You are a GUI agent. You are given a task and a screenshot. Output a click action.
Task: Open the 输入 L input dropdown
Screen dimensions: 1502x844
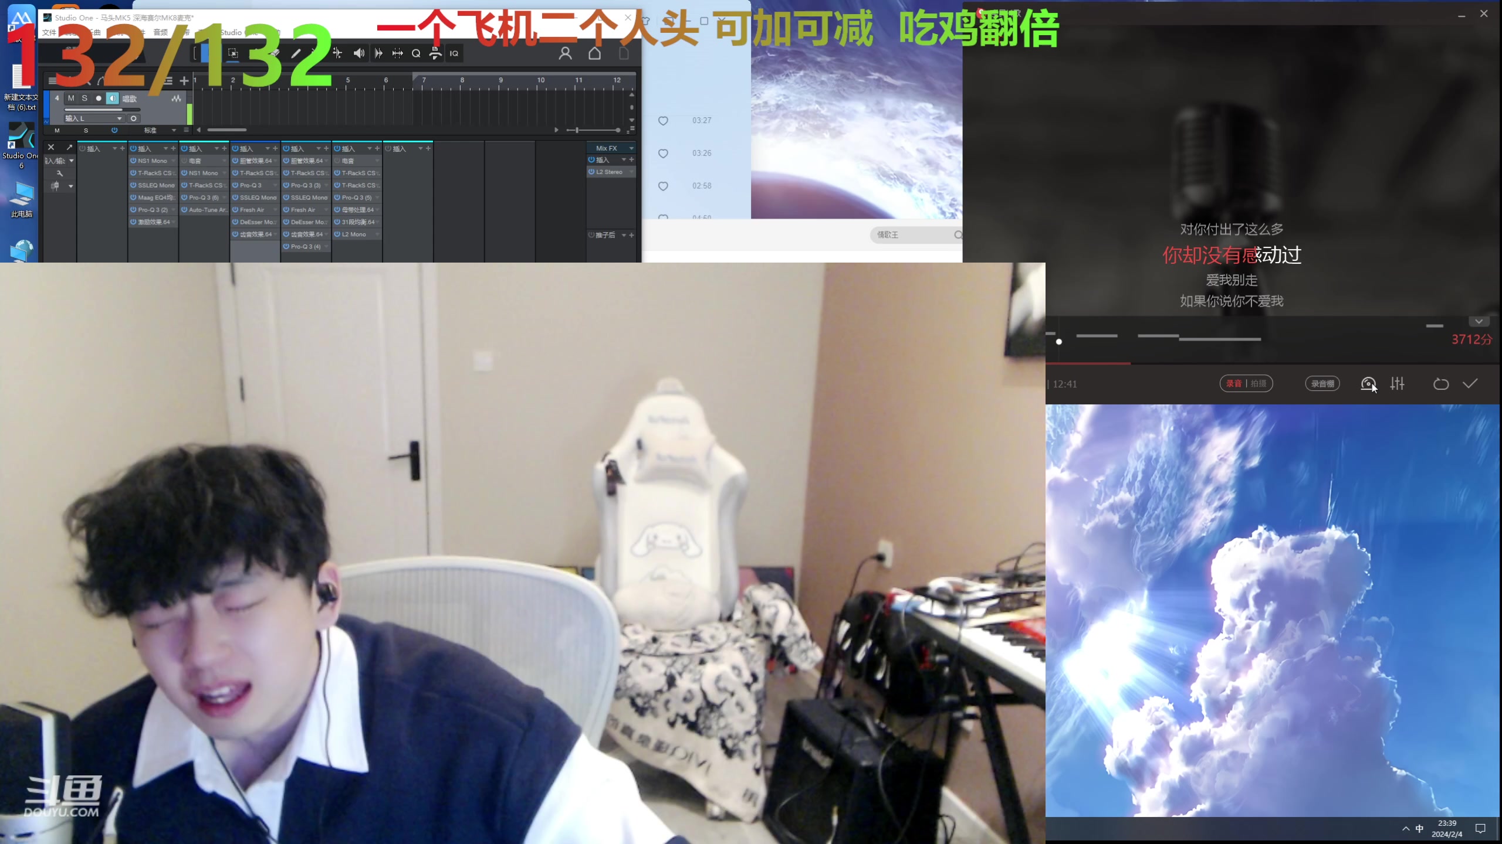(119, 118)
